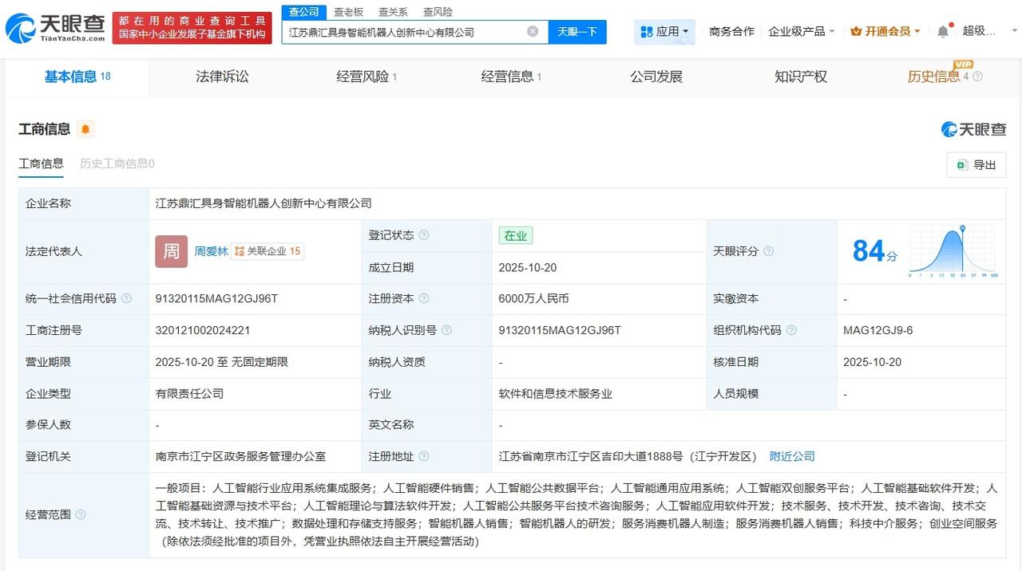This screenshot has height=571, width=1022.
Task: Click the notification bell in header
Action: (x=943, y=31)
